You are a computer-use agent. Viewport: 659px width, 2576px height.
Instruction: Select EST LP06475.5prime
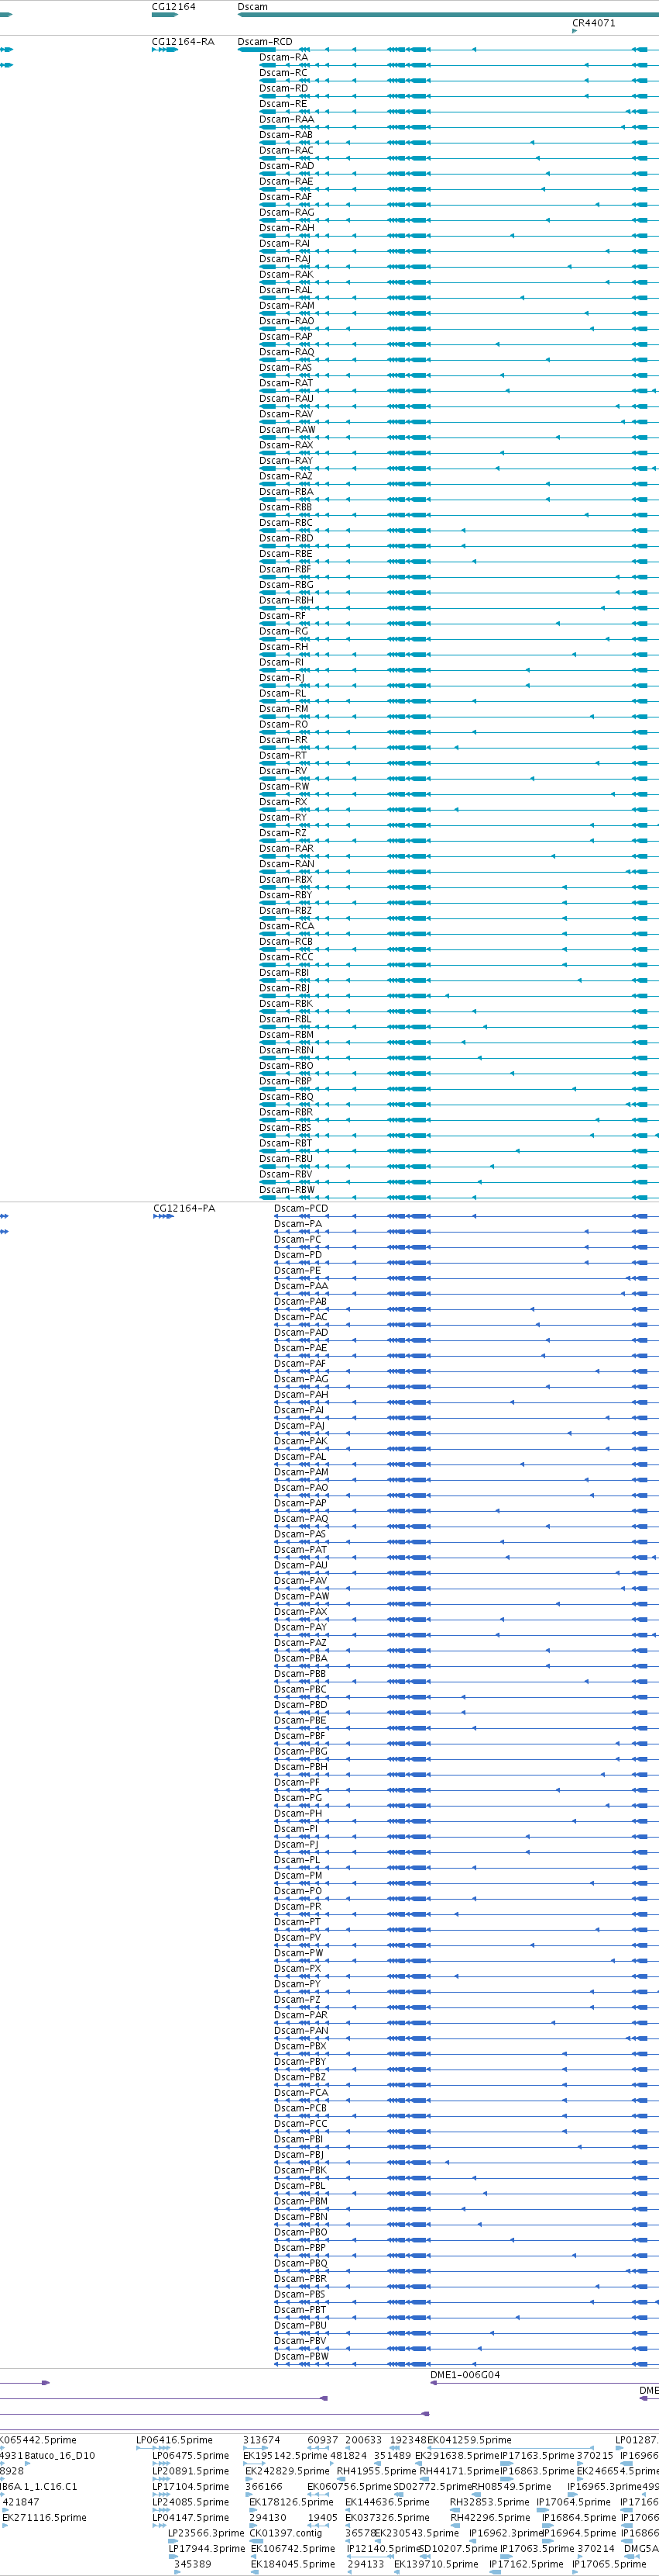[190, 2454]
